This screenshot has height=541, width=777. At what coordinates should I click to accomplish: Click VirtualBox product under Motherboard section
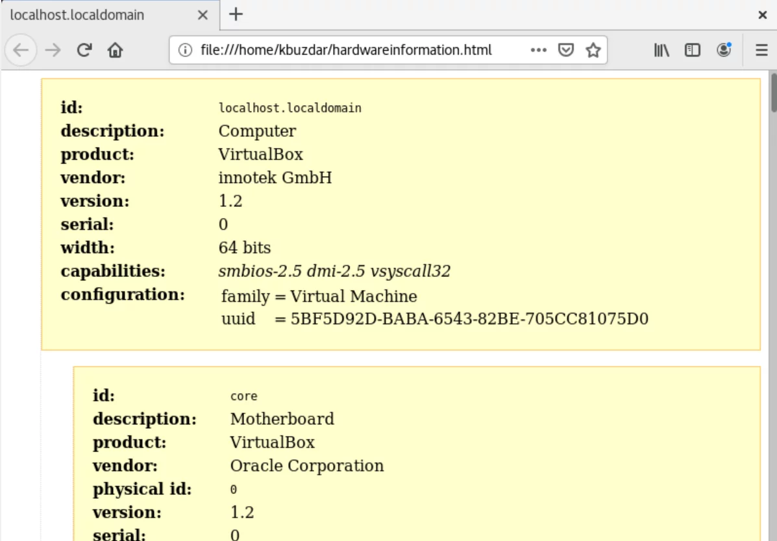pyautogui.click(x=273, y=442)
